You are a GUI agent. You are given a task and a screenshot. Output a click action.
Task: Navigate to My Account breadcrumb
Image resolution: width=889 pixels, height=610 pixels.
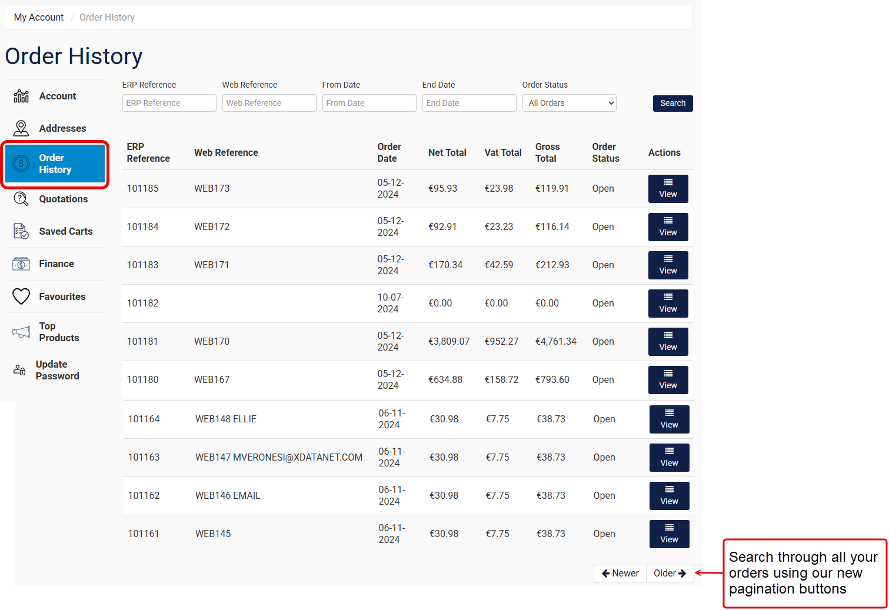click(x=38, y=17)
